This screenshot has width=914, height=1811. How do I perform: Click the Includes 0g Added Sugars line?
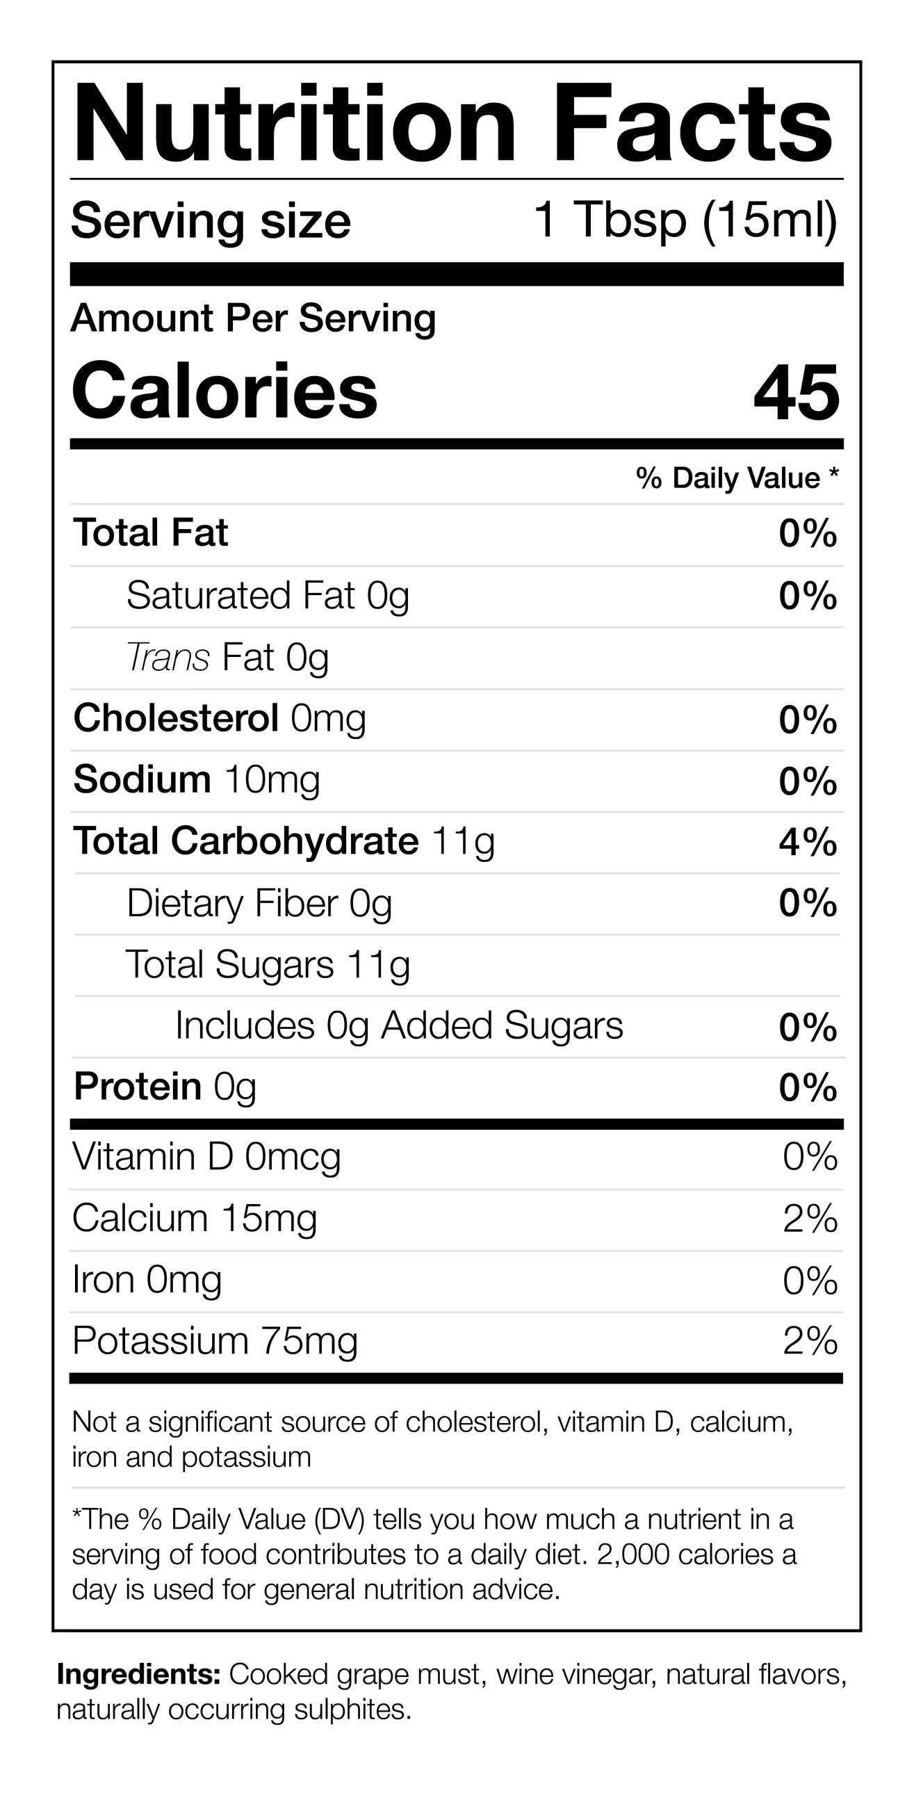point(399,1025)
